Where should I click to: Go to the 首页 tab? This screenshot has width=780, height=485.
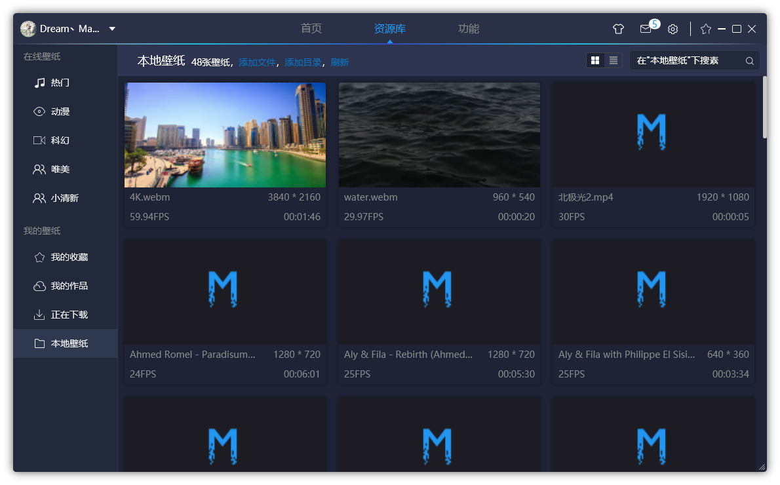311,28
